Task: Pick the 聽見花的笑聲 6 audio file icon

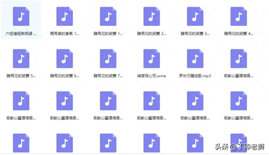Action: (x=65, y=59)
